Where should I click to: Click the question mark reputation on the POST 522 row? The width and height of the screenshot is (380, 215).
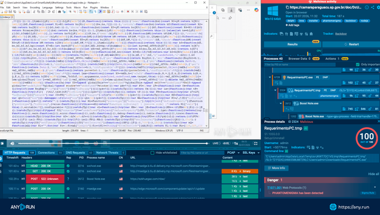click(x=68, y=179)
